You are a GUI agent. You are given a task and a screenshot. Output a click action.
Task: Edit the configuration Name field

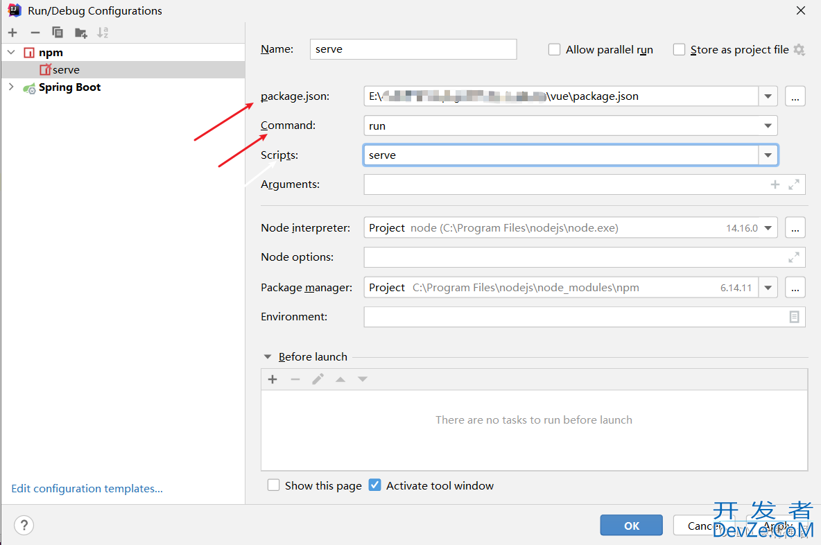(413, 49)
